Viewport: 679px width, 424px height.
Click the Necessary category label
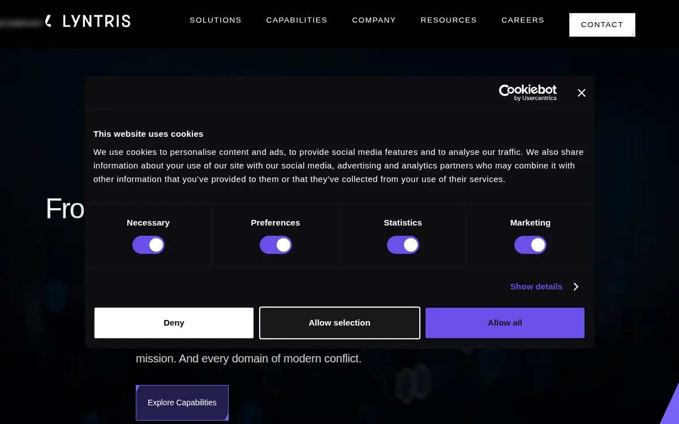coord(148,223)
